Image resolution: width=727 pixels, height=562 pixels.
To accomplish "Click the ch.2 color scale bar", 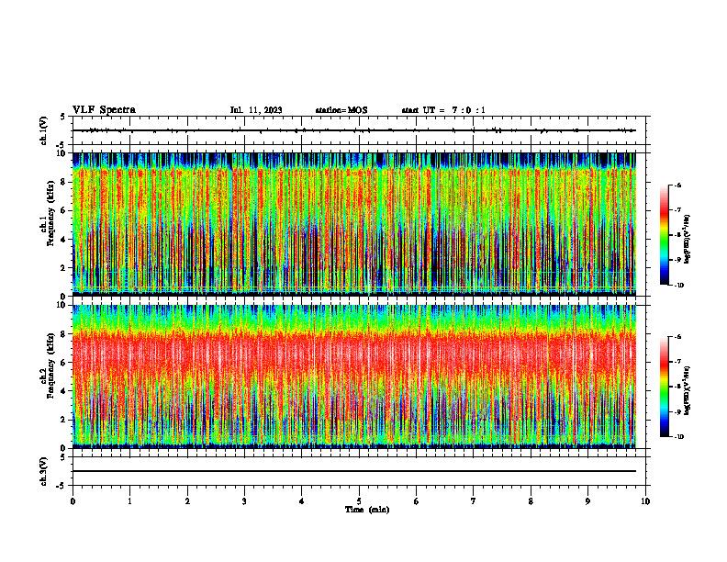I will [664, 387].
